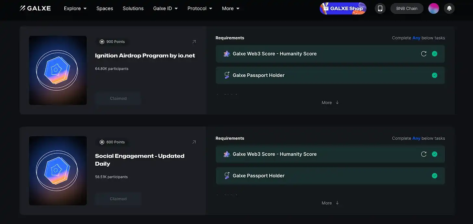Click green checkmark for Humanity Score in Ignition card
473x224 pixels.
pyautogui.click(x=435, y=54)
